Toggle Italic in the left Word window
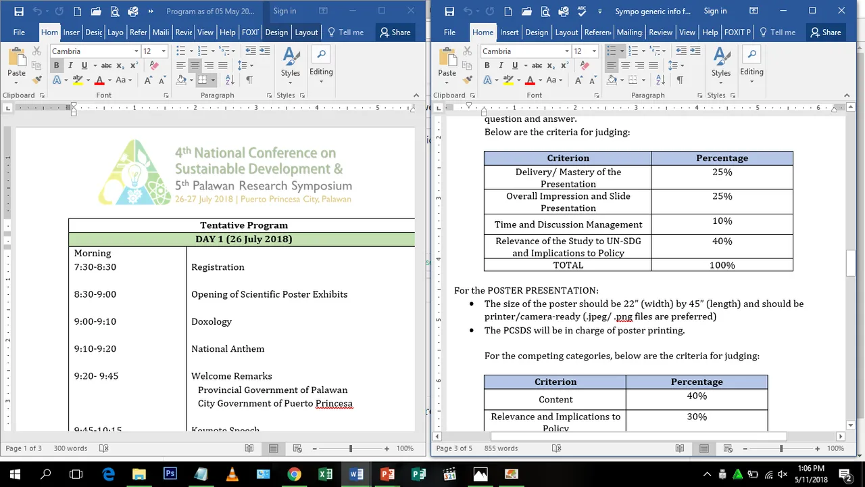This screenshot has height=487, width=865. coord(70,66)
